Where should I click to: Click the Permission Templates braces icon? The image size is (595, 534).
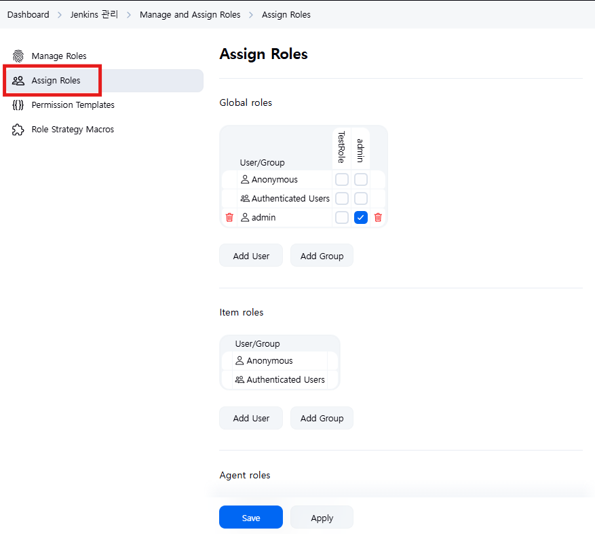tap(18, 104)
